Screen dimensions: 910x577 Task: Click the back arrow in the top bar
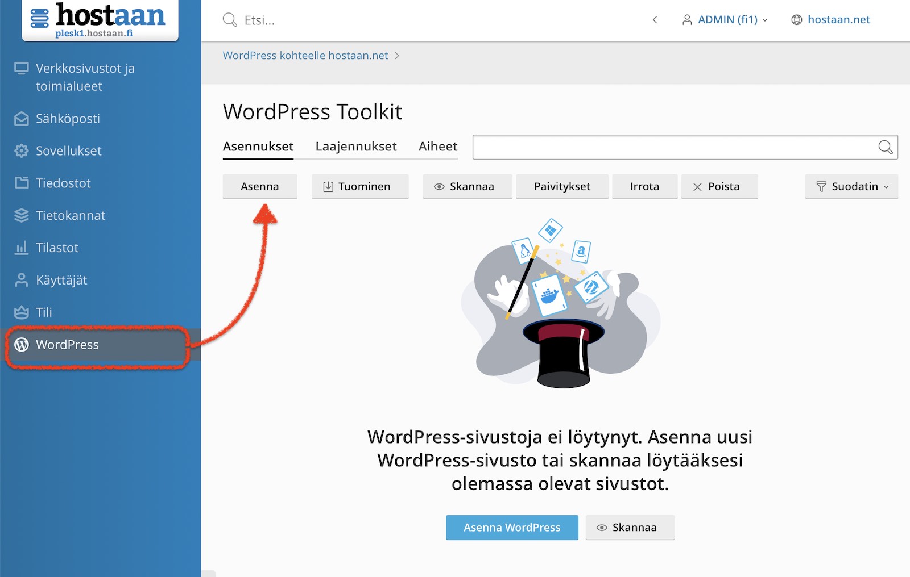tap(655, 20)
